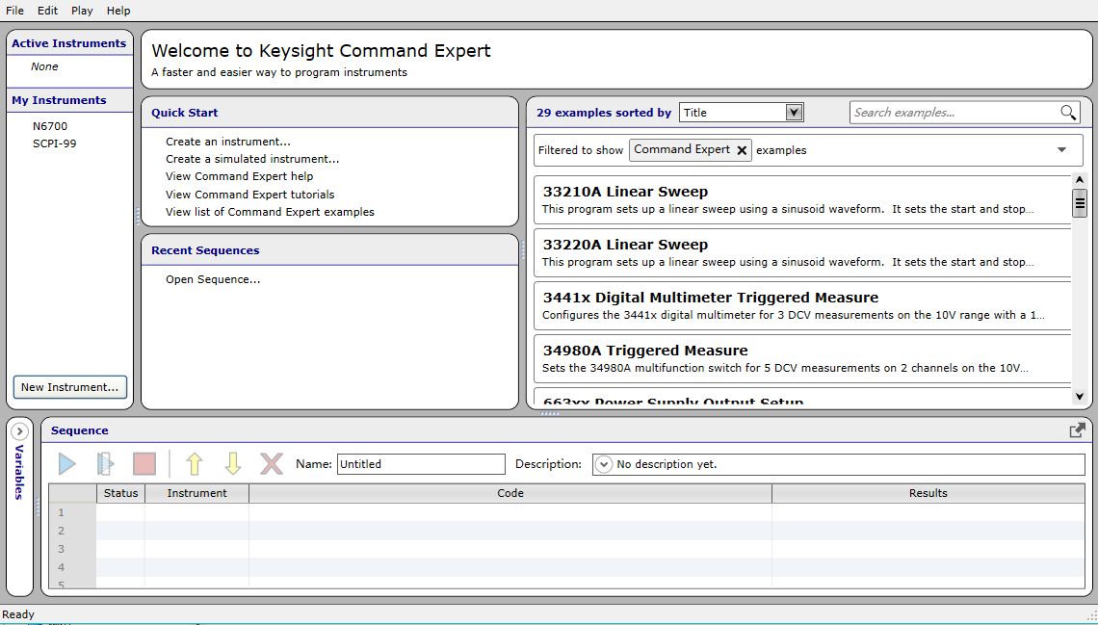Select SCPI-99 in My Instruments

pos(55,143)
